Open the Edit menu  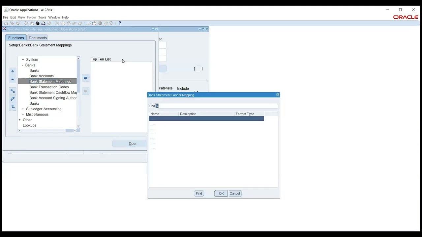pyautogui.click(x=13, y=17)
